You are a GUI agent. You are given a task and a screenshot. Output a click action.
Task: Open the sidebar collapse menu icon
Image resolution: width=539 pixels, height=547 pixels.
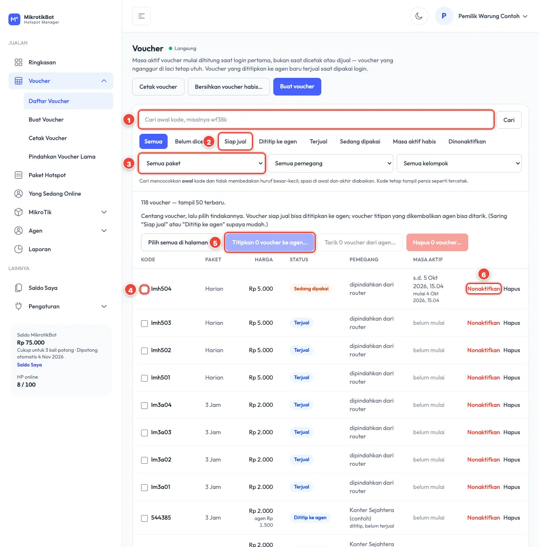coord(141,16)
